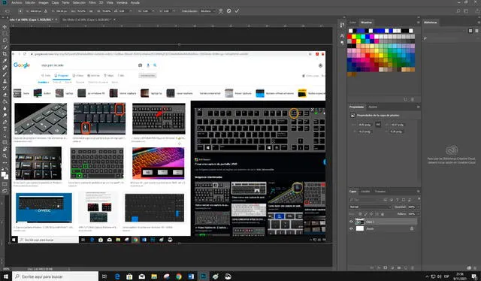
Task: Click the Windows Start button
Action: point(5,276)
